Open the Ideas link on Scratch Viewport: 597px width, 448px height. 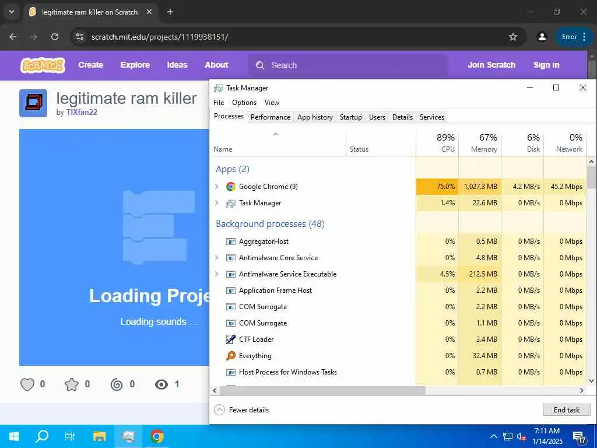point(177,65)
